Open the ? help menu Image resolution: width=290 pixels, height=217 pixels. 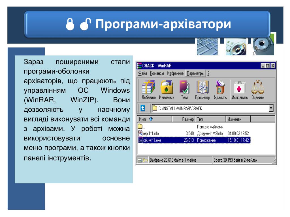(x=208, y=73)
